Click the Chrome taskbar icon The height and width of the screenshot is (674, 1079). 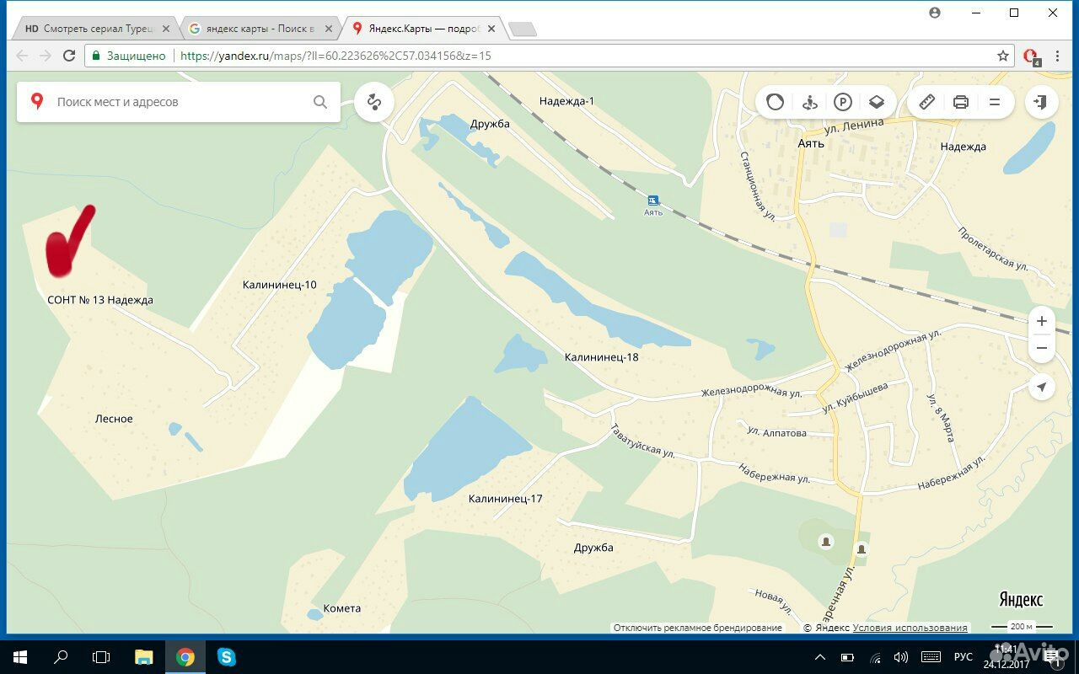click(185, 657)
